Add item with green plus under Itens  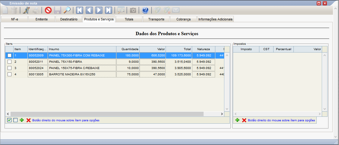click(22, 120)
